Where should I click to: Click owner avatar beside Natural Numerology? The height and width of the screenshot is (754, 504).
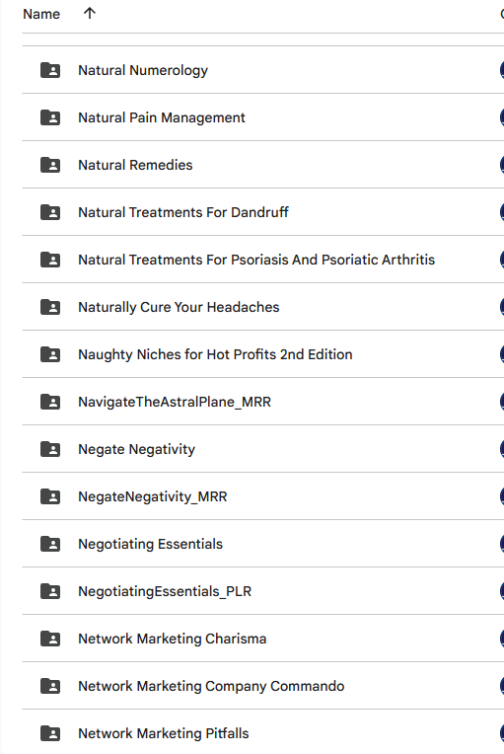point(502,70)
